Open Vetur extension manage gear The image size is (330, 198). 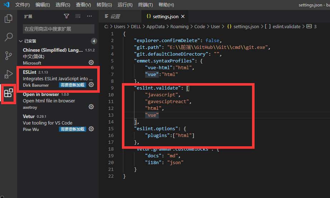[91, 129]
